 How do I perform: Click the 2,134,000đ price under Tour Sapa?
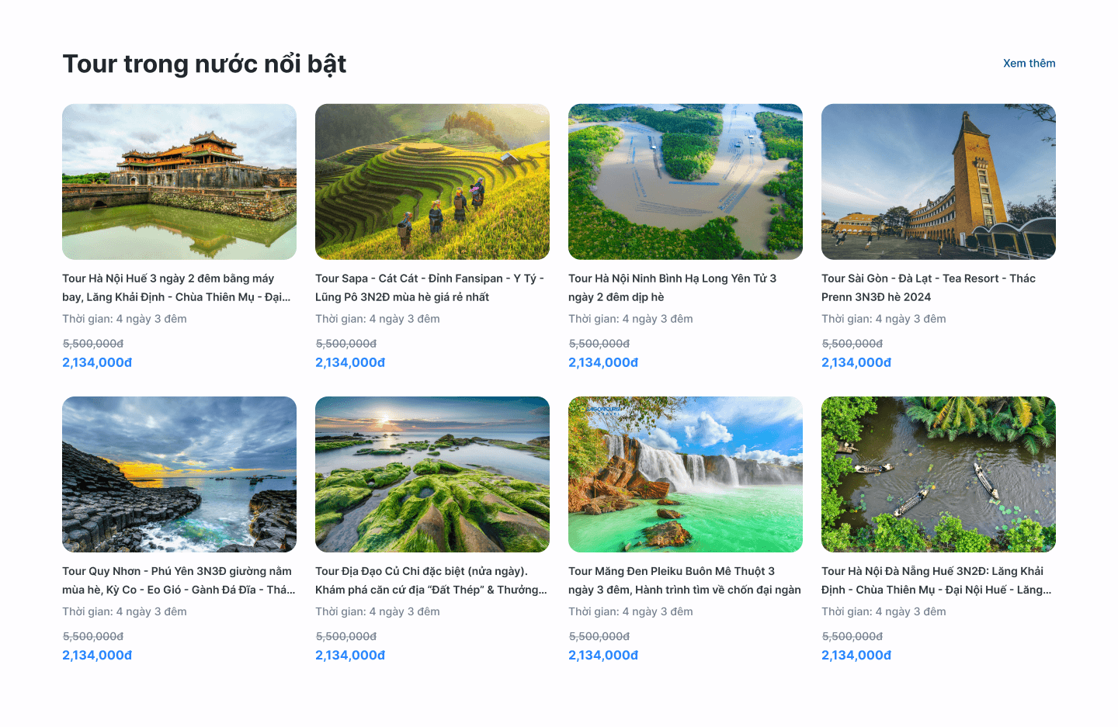[x=350, y=362]
